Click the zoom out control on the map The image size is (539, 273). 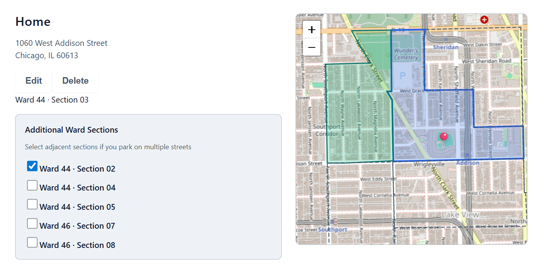[x=311, y=47]
